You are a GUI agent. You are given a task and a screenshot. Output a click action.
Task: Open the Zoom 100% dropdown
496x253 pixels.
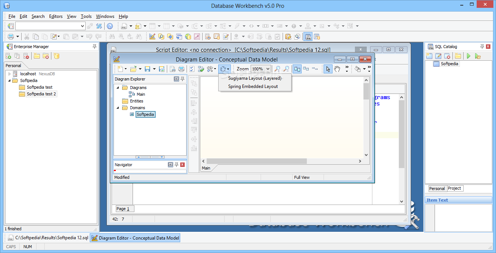[x=268, y=69]
